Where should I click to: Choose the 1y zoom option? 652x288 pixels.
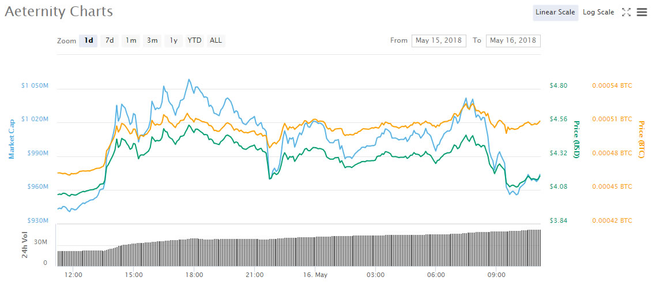coord(173,40)
